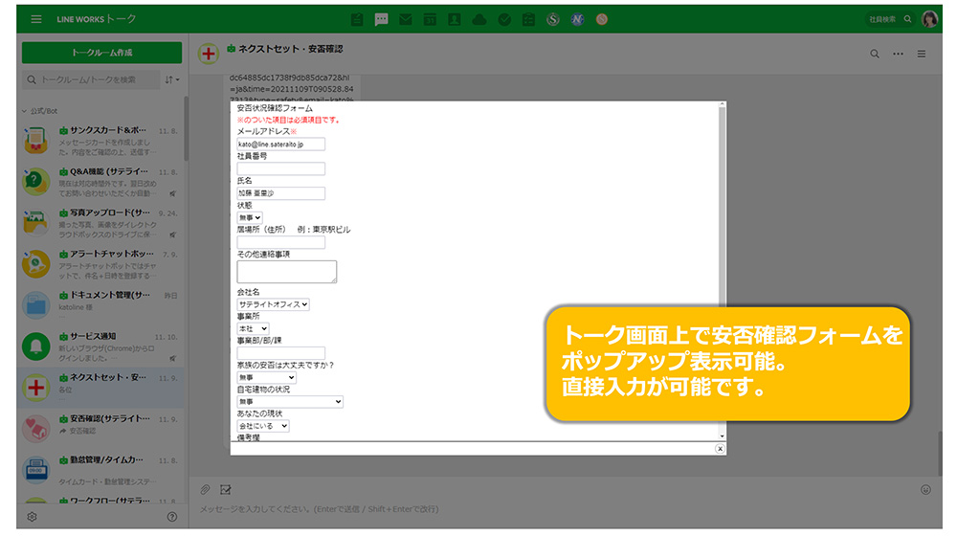Viewport: 957px width, 536px height.
Task: Collapse the 公式/Bot section
Action: [x=25, y=111]
